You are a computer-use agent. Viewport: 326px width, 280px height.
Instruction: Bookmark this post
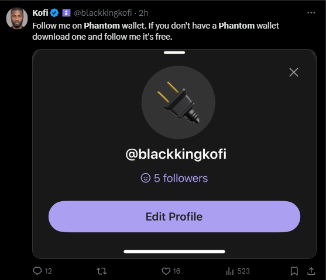[294, 271]
